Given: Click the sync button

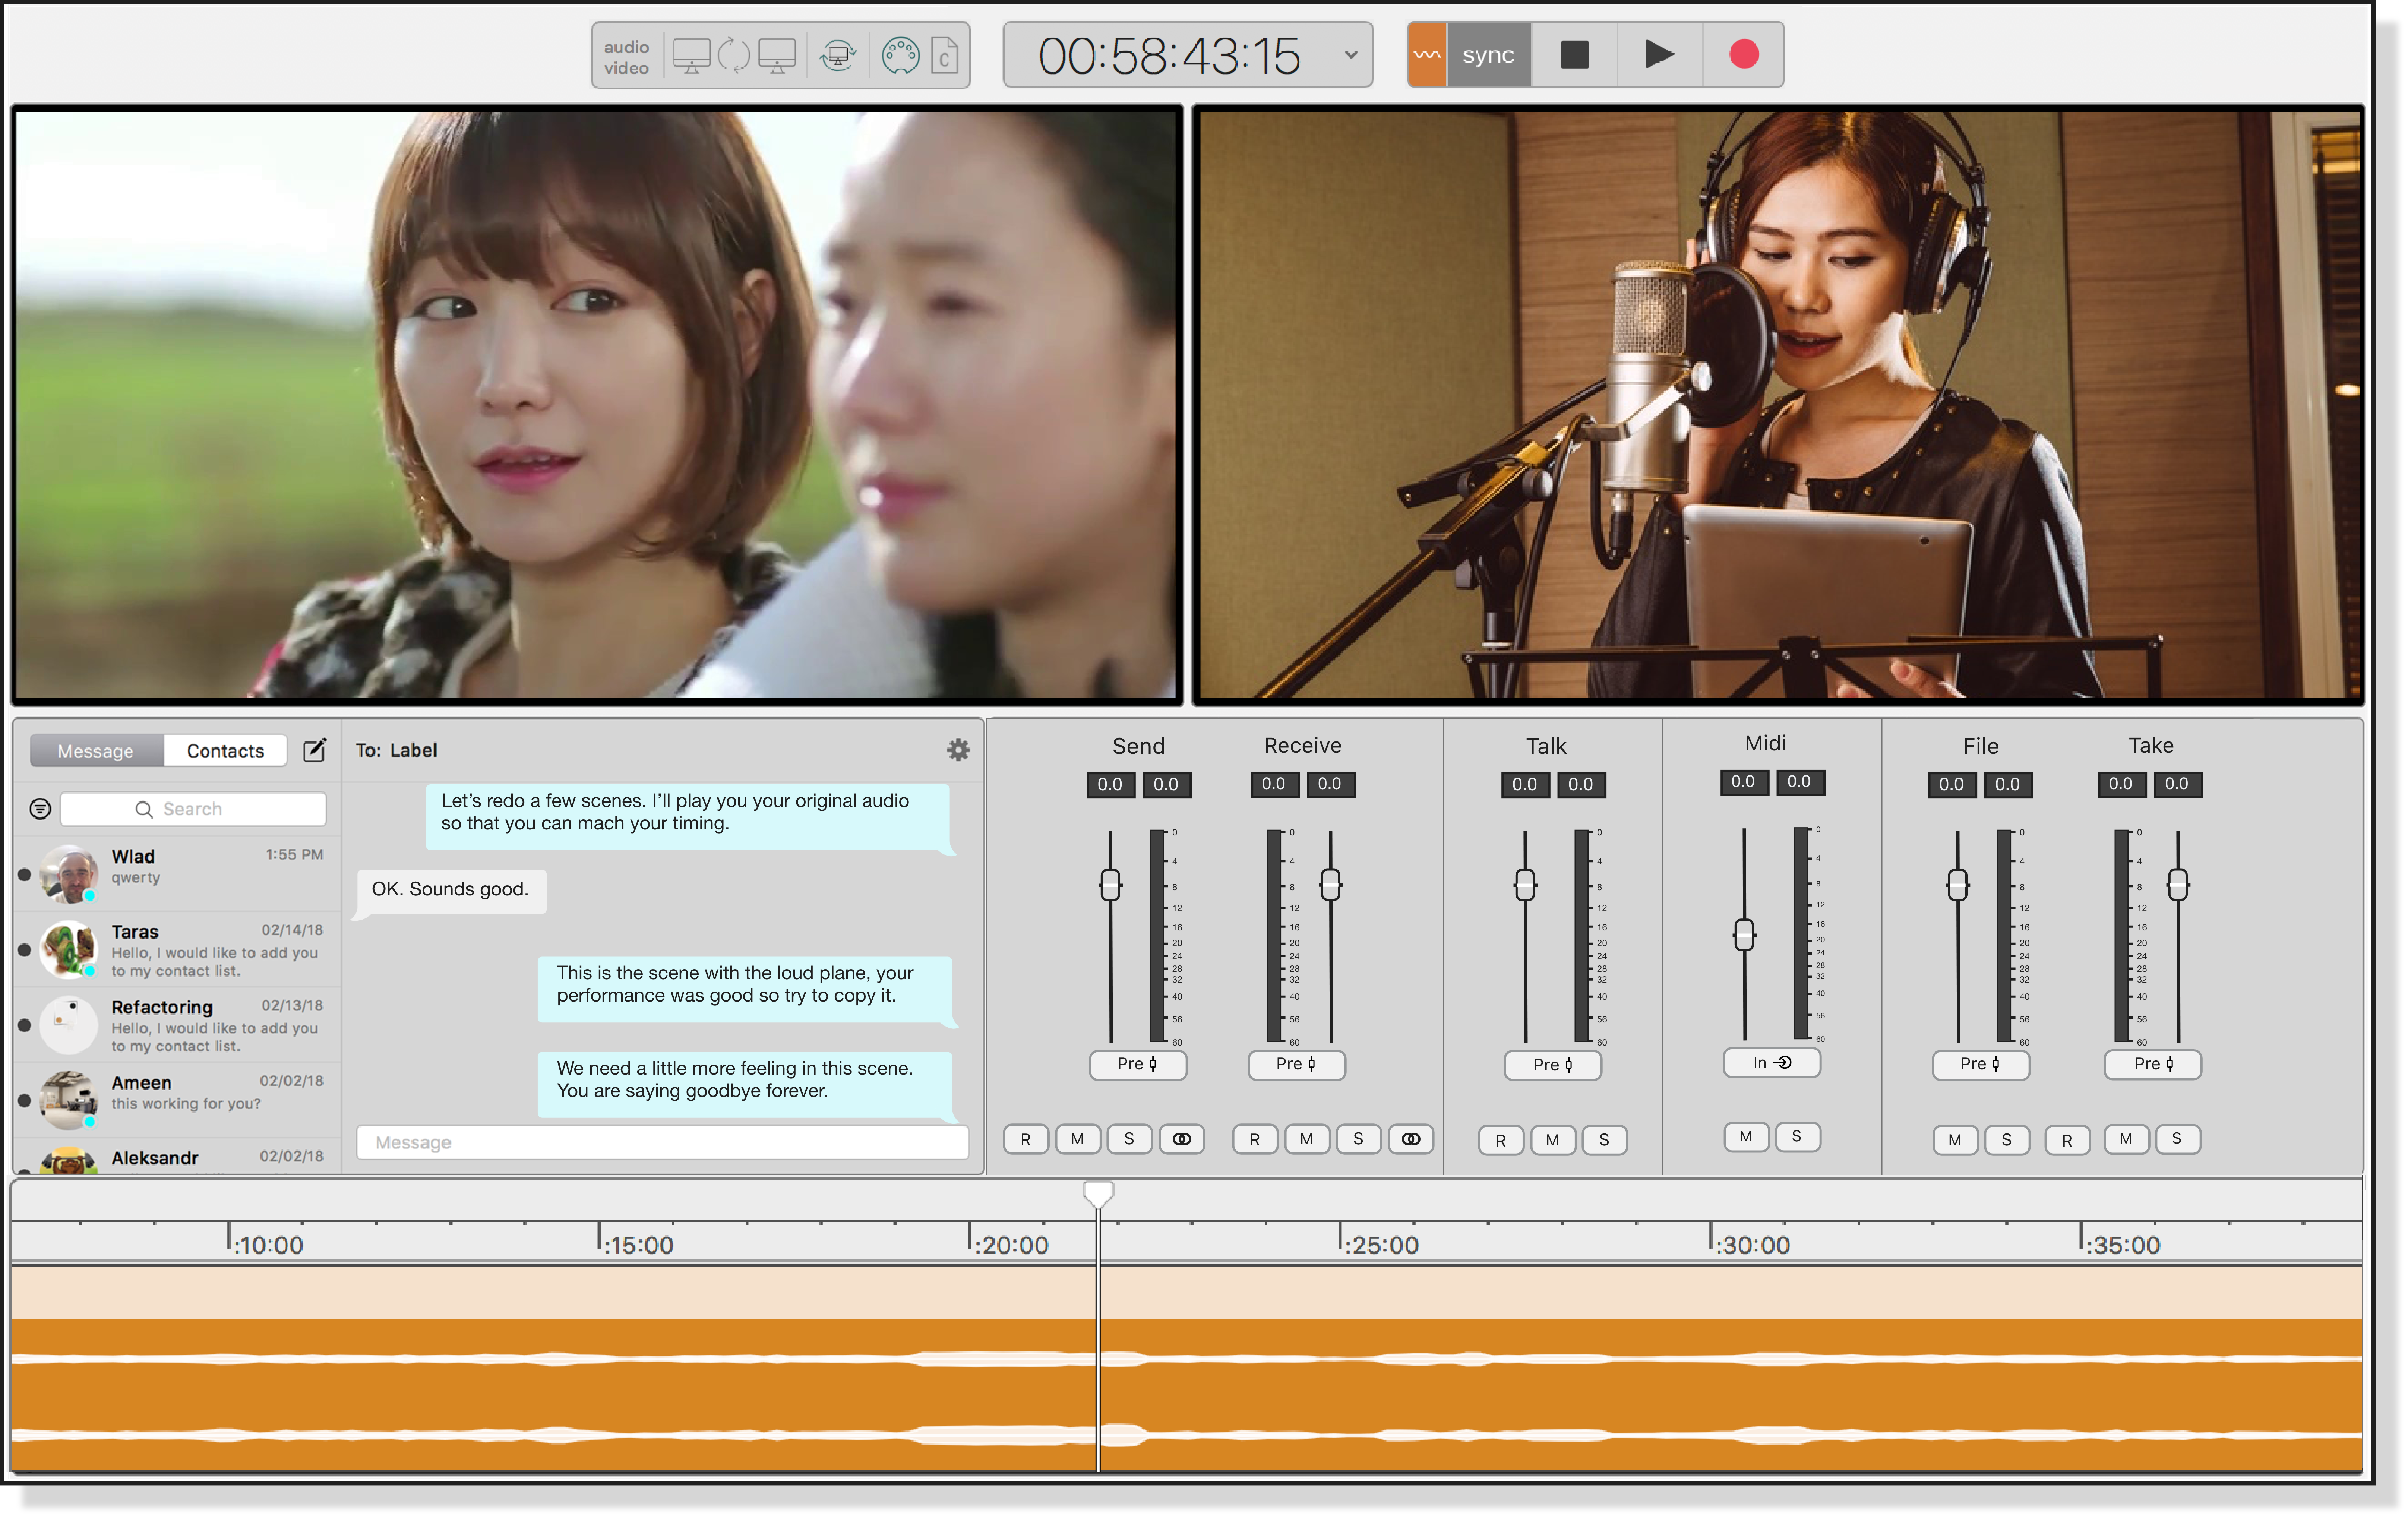Looking at the screenshot, I should click(1488, 55).
